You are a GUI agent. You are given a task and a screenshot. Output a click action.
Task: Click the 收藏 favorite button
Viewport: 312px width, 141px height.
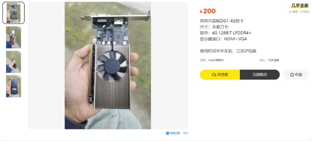296,75
